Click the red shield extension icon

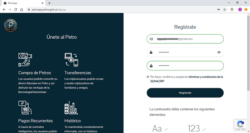click(232, 10)
